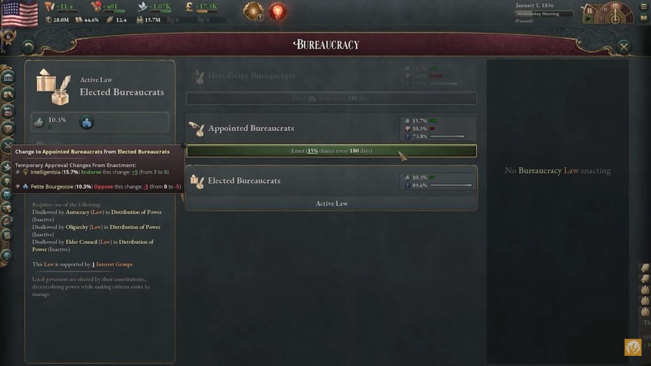The height and width of the screenshot is (366, 651).
Task: Toggle the pause button on game clock
Action: [589, 10]
